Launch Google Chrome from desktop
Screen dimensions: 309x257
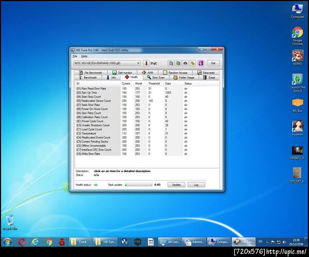click(297, 36)
